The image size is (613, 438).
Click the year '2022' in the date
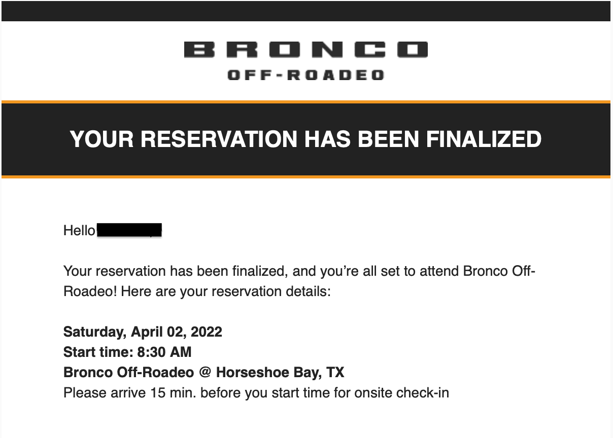[x=207, y=332]
